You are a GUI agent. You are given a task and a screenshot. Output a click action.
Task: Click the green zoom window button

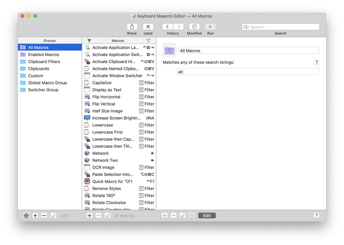tap(35, 16)
